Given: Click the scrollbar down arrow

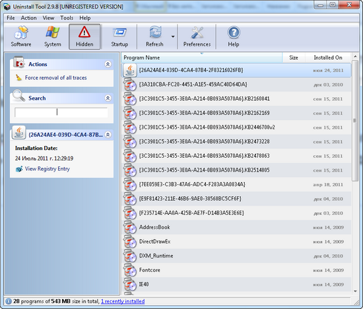Looking at the screenshot, I should coord(355,291).
